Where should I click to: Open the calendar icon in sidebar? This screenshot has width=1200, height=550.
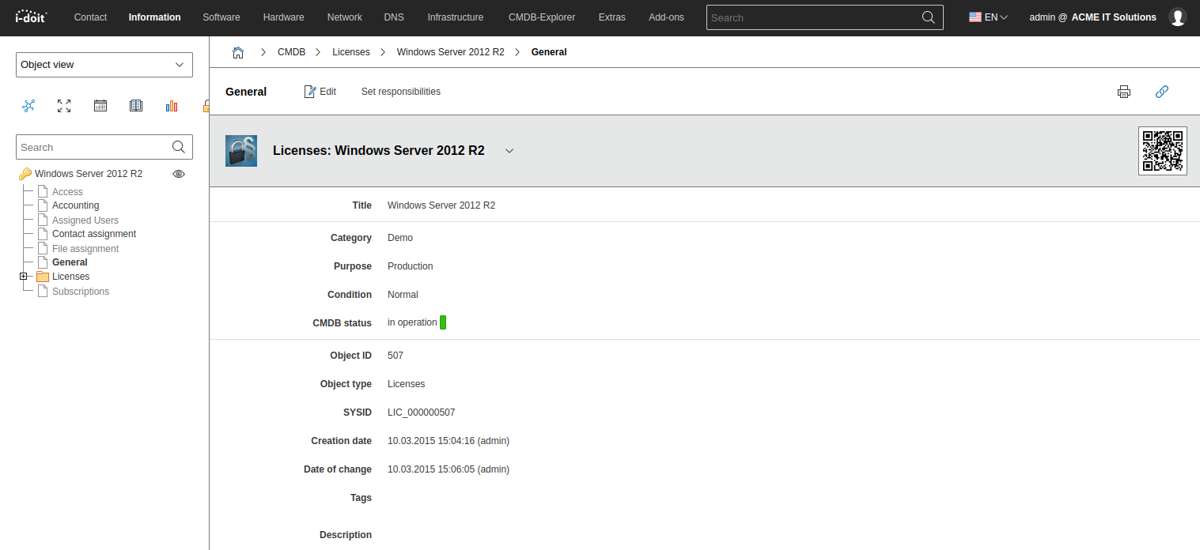100,105
